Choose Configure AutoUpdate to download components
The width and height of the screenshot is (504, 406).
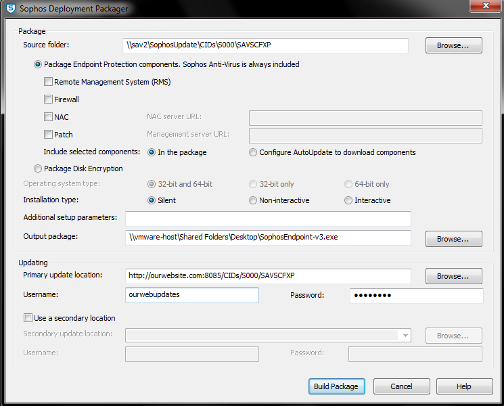[253, 152]
